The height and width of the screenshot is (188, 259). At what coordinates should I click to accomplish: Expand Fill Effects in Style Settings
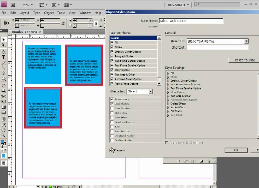(x=168, y=111)
